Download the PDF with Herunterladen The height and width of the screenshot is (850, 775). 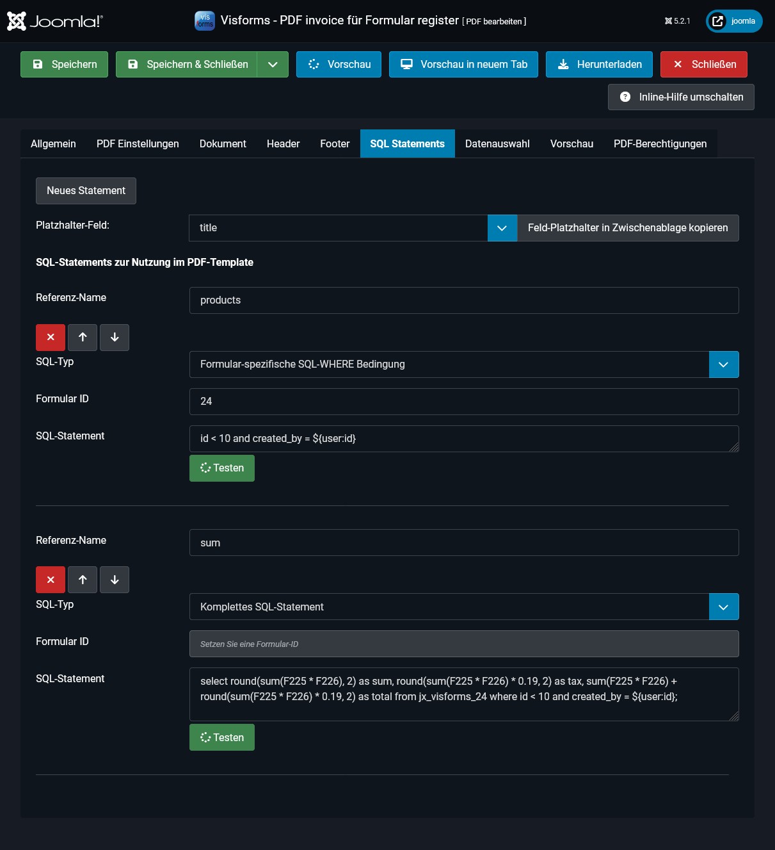point(599,65)
